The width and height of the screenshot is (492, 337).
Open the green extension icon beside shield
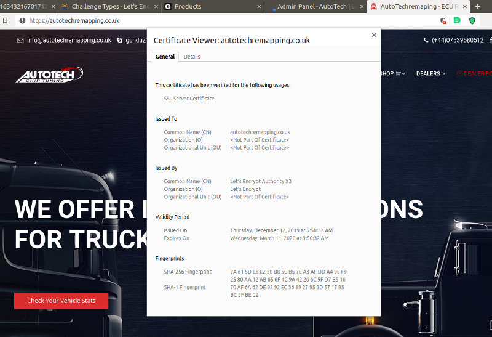(457, 20)
